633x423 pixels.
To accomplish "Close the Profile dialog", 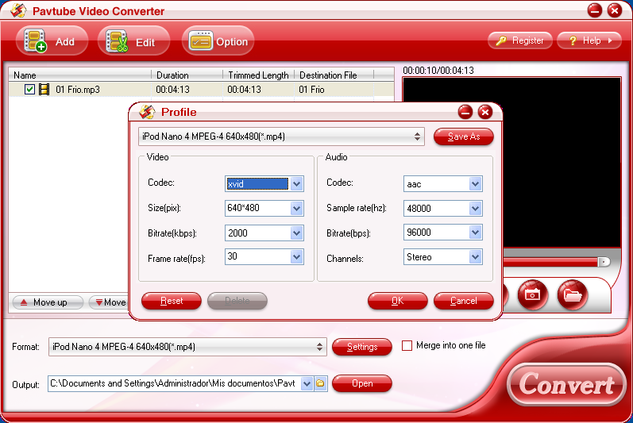I will pos(485,112).
